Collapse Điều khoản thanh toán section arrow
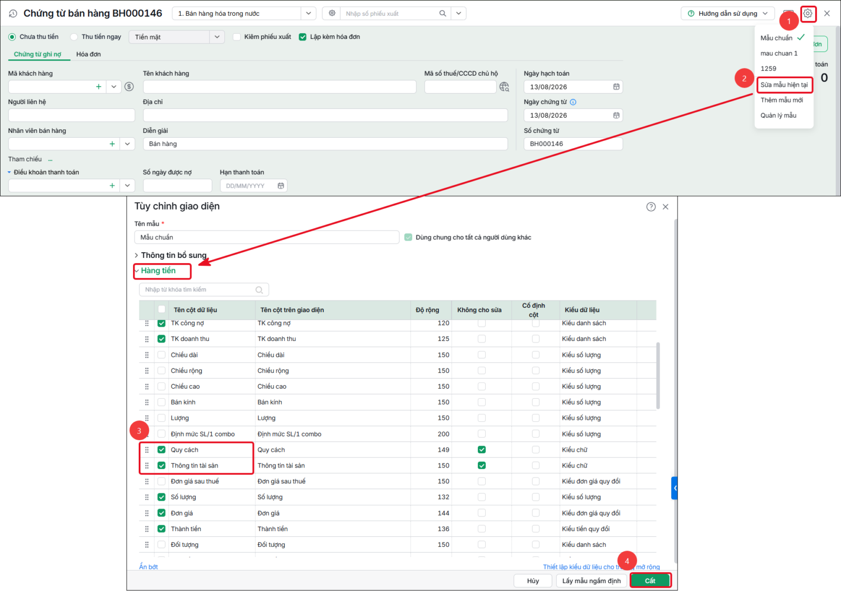 (x=9, y=172)
